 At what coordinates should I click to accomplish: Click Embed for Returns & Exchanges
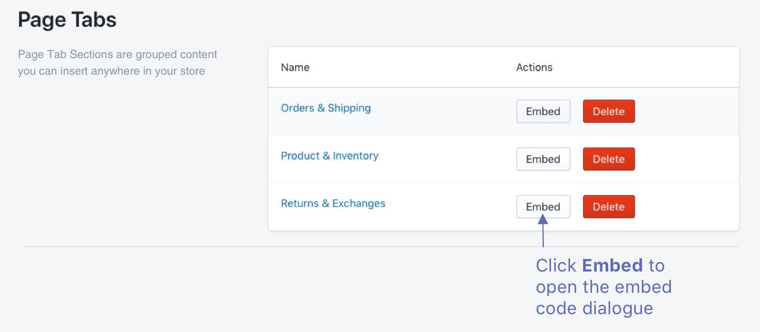[543, 206]
